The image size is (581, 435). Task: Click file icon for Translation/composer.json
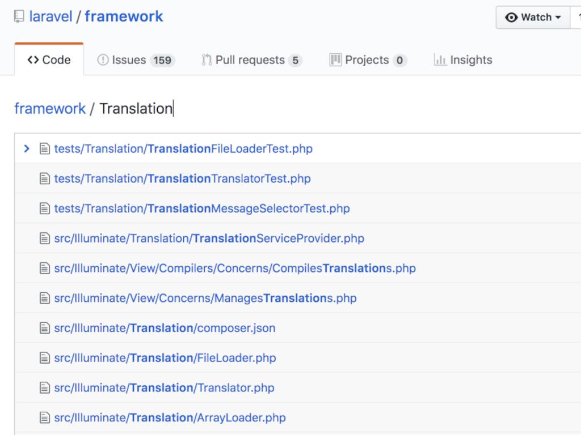pyautogui.click(x=45, y=328)
